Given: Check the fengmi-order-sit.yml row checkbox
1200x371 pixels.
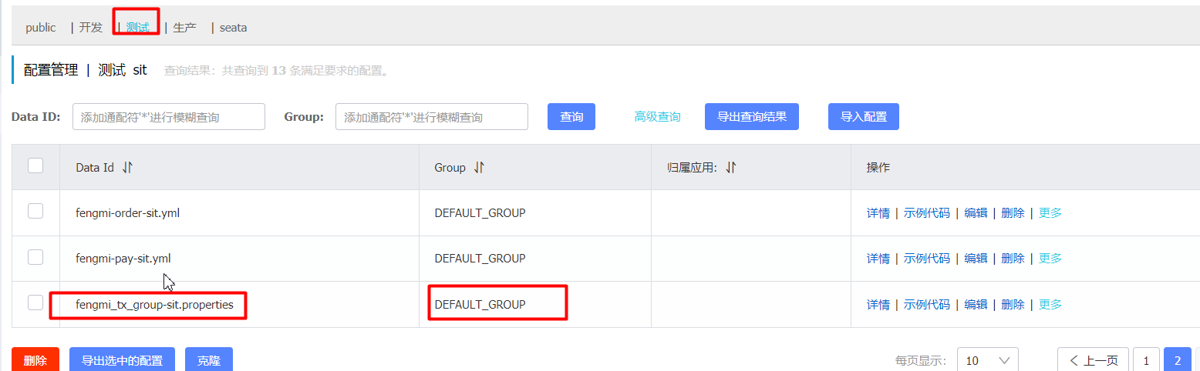Looking at the screenshot, I should click(x=35, y=212).
